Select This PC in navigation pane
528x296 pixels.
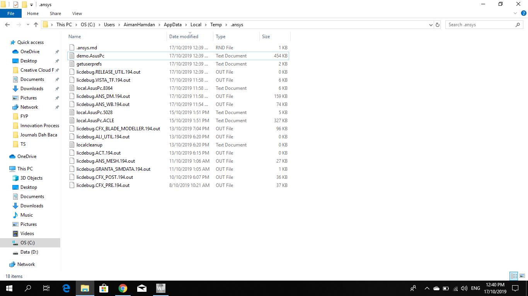point(25,169)
